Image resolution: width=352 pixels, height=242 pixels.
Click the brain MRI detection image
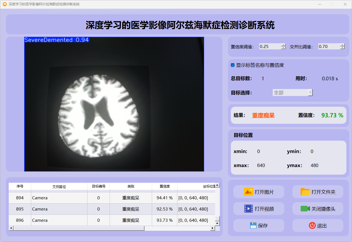[x=114, y=104]
